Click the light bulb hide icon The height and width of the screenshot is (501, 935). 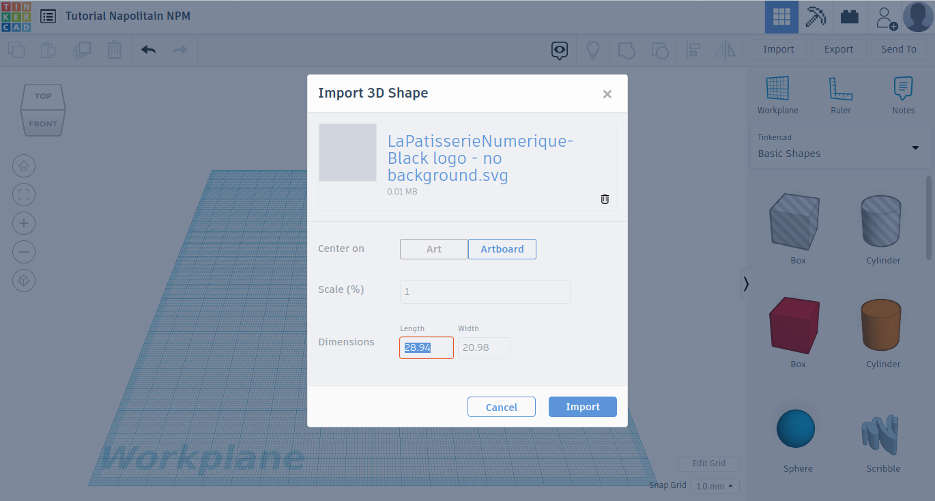593,50
